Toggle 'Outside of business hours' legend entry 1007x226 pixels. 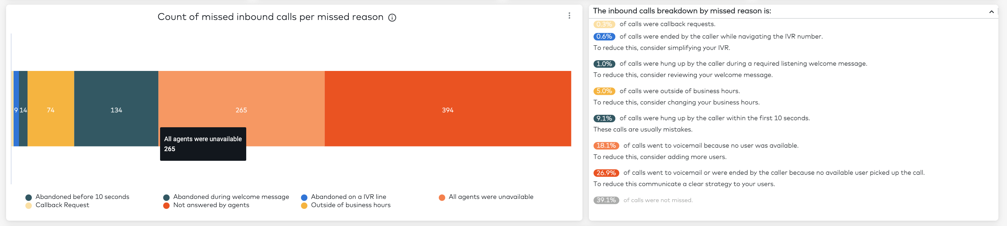coord(346,205)
